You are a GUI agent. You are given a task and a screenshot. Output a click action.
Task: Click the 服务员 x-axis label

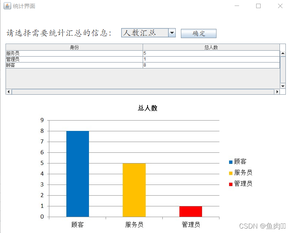coord(134,224)
